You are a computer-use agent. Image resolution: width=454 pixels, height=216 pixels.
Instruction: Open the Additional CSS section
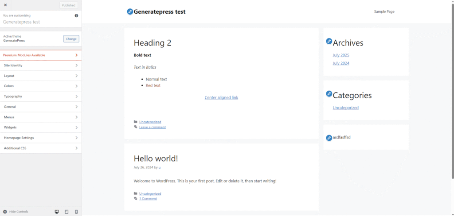pyautogui.click(x=41, y=148)
